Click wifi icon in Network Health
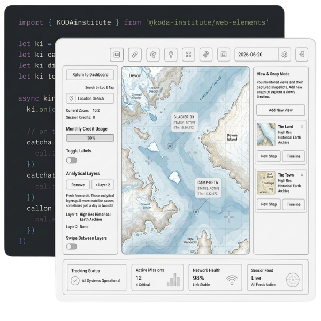The width and height of the screenshot is (321, 321). coord(232,280)
